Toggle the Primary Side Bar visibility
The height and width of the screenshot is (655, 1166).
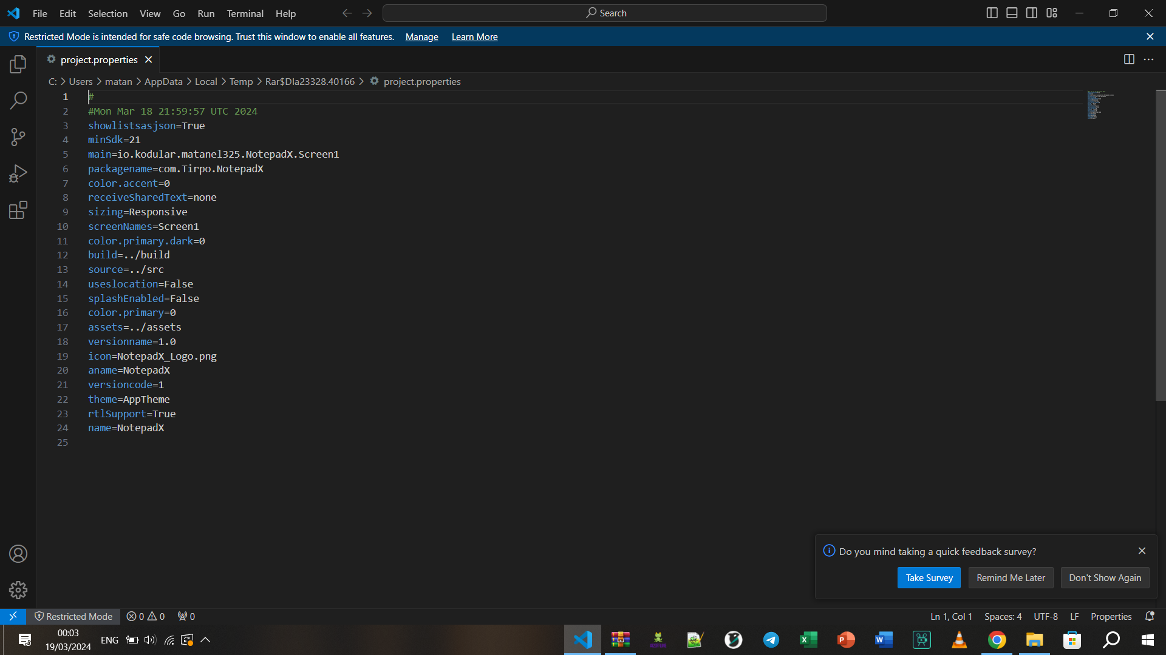[x=992, y=12]
